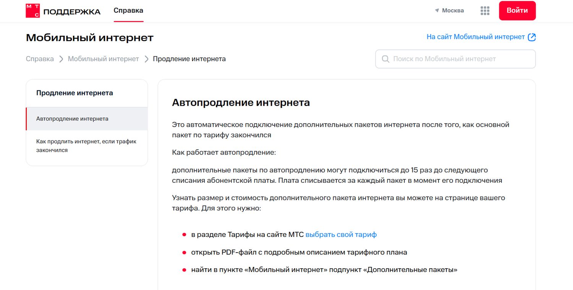Click the external link icon beside На сайт

[x=532, y=37]
